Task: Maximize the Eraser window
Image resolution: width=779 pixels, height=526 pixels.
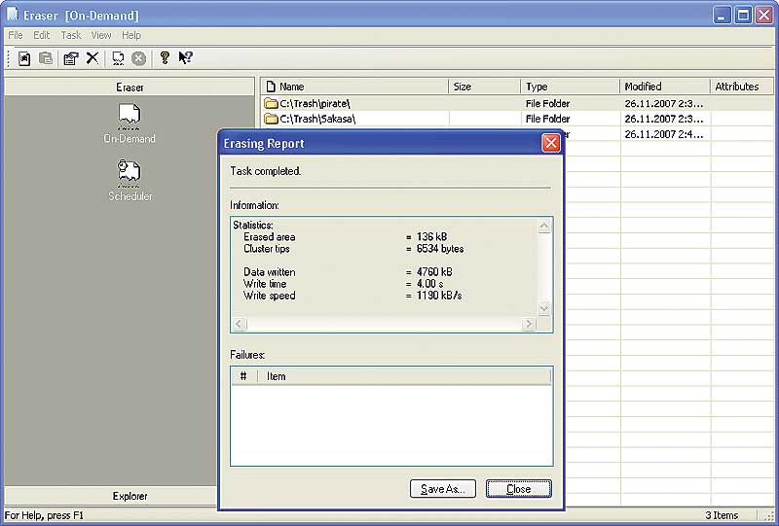Action: (743, 15)
